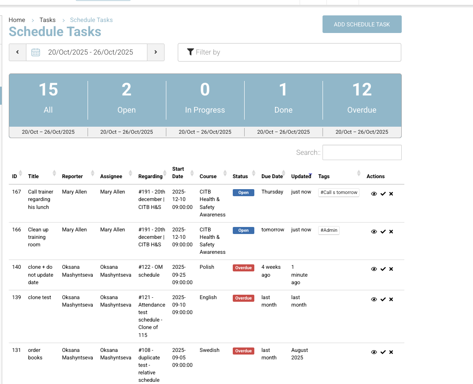Delete task 140 with X icon
This screenshot has height=384, width=473.
coord(391,269)
